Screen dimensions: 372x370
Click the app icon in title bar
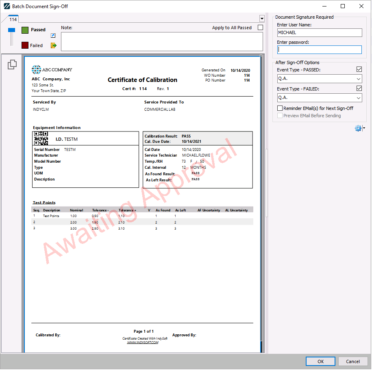pyautogui.click(x=7, y=6)
